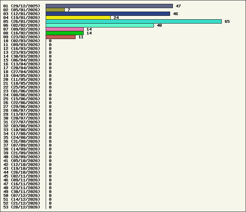The height and width of the screenshot is (212, 246).
Task: Click the turquoise bar for week 05
Action: pos(134,21)
